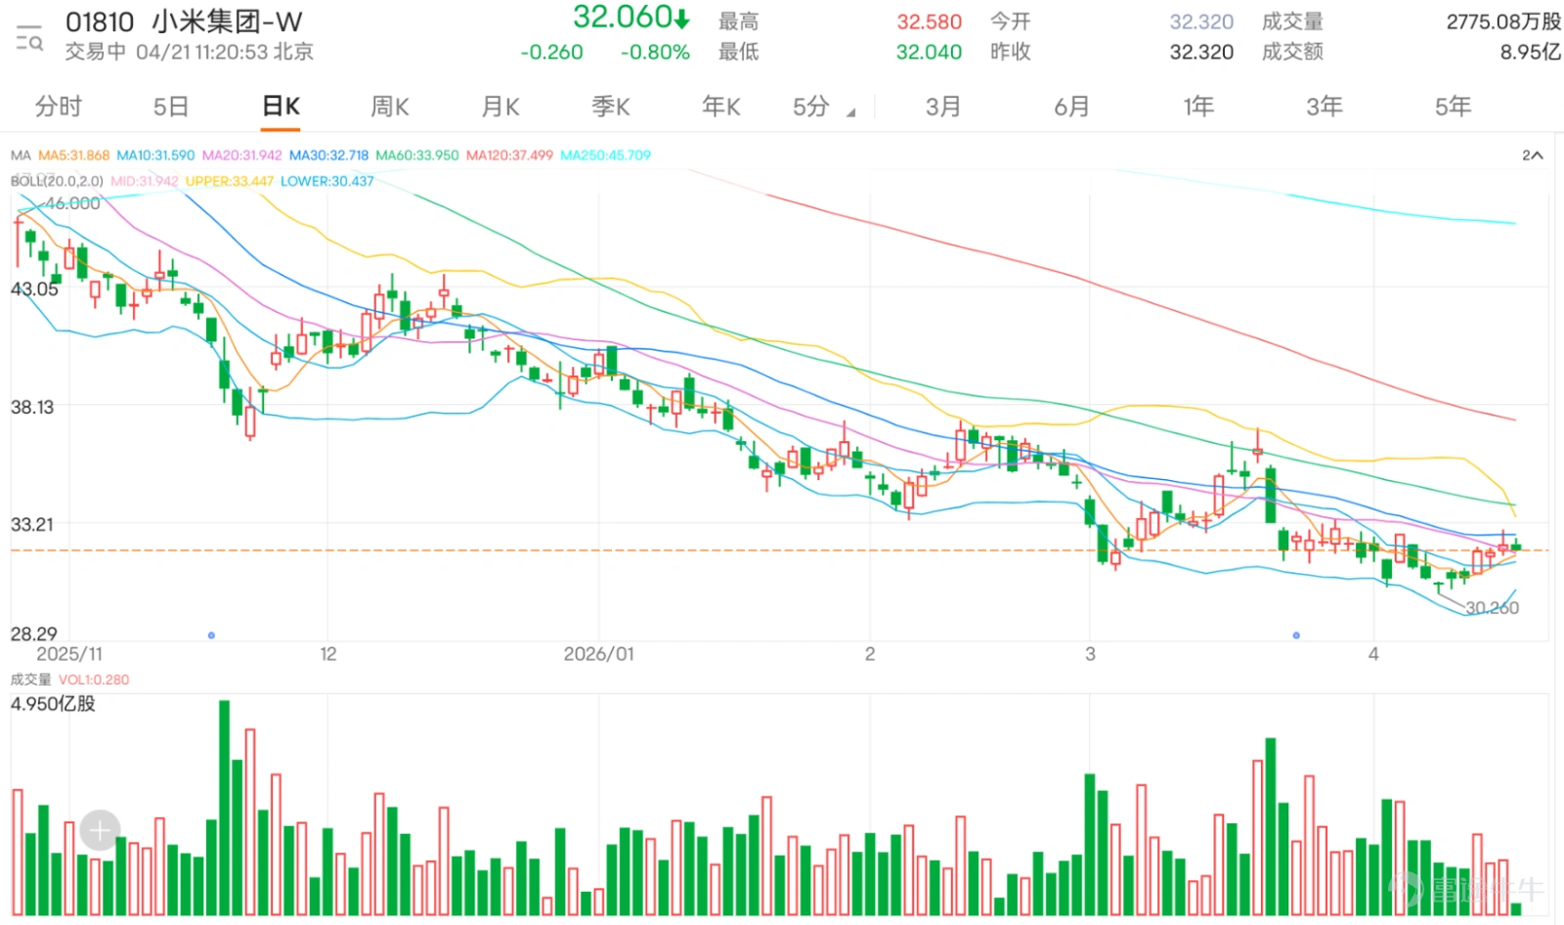1564x925 pixels.
Task: Click the BOLL LOWER:30.437 label
Action: click(326, 181)
